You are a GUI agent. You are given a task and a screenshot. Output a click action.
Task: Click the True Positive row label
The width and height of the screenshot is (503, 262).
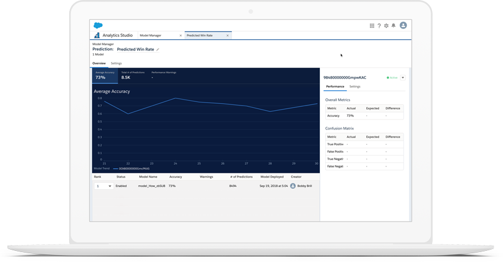[x=335, y=144]
